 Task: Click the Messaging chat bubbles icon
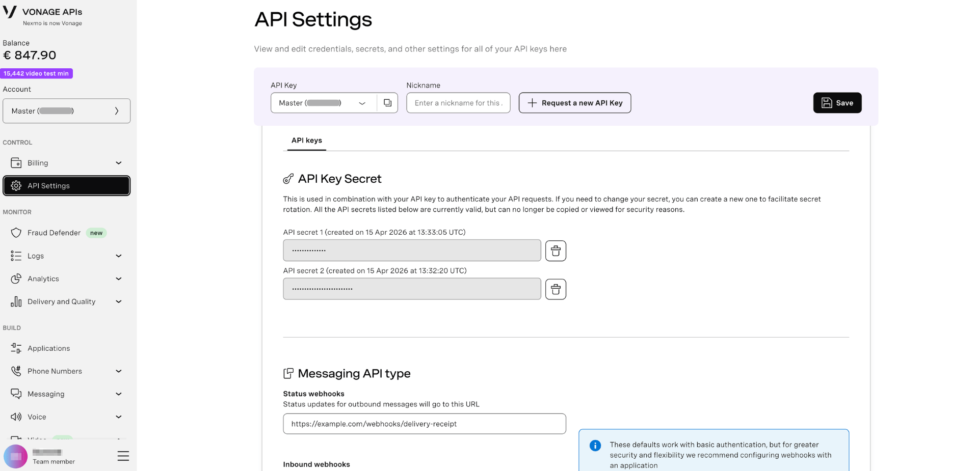pyautogui.click(x=16, y=394)
